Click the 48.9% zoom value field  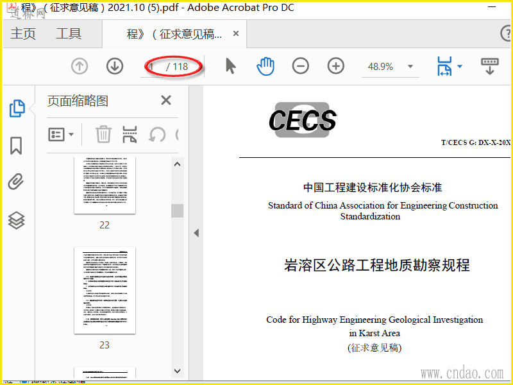(380, 67)
